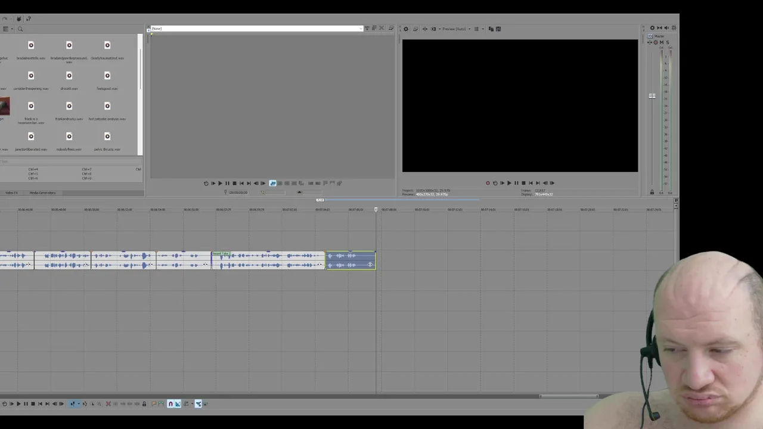
Task: Toggle Split Screen View in preview
Action: [433, 29]
